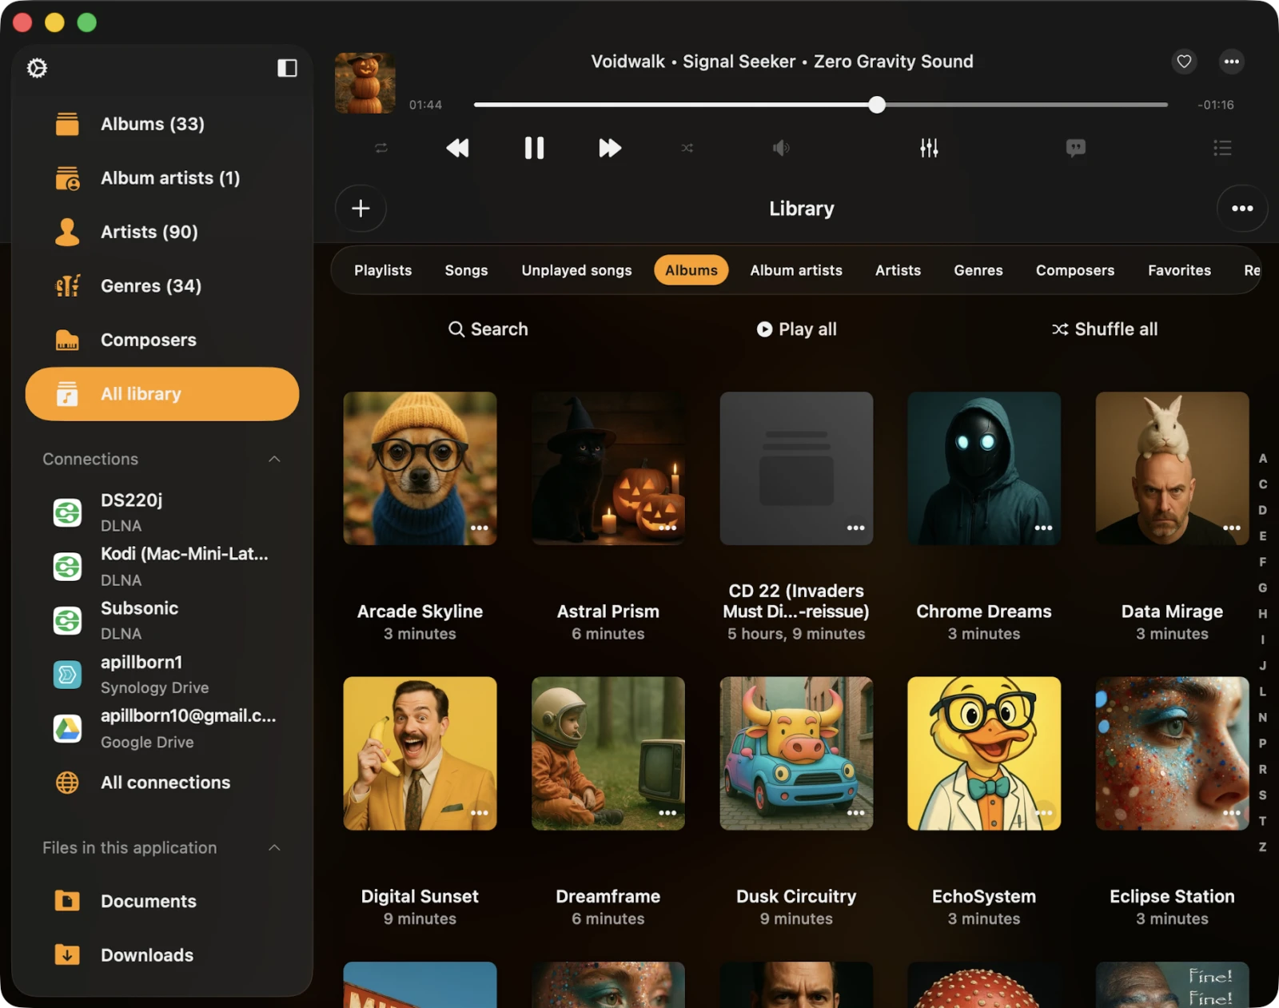Open All connections globe item
The image size is (1279, 1008).
coord(164,783)
